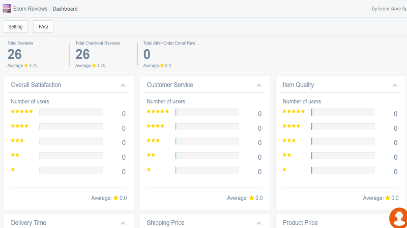407x228 pixels.
Task: Click the Total After Order Email Reviews stat
Action: pos(171,54)
